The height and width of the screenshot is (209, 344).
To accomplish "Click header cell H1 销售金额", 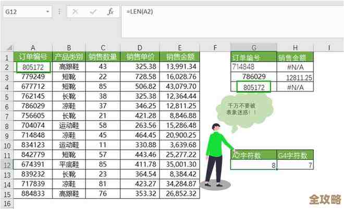I will tap(296, 57).
